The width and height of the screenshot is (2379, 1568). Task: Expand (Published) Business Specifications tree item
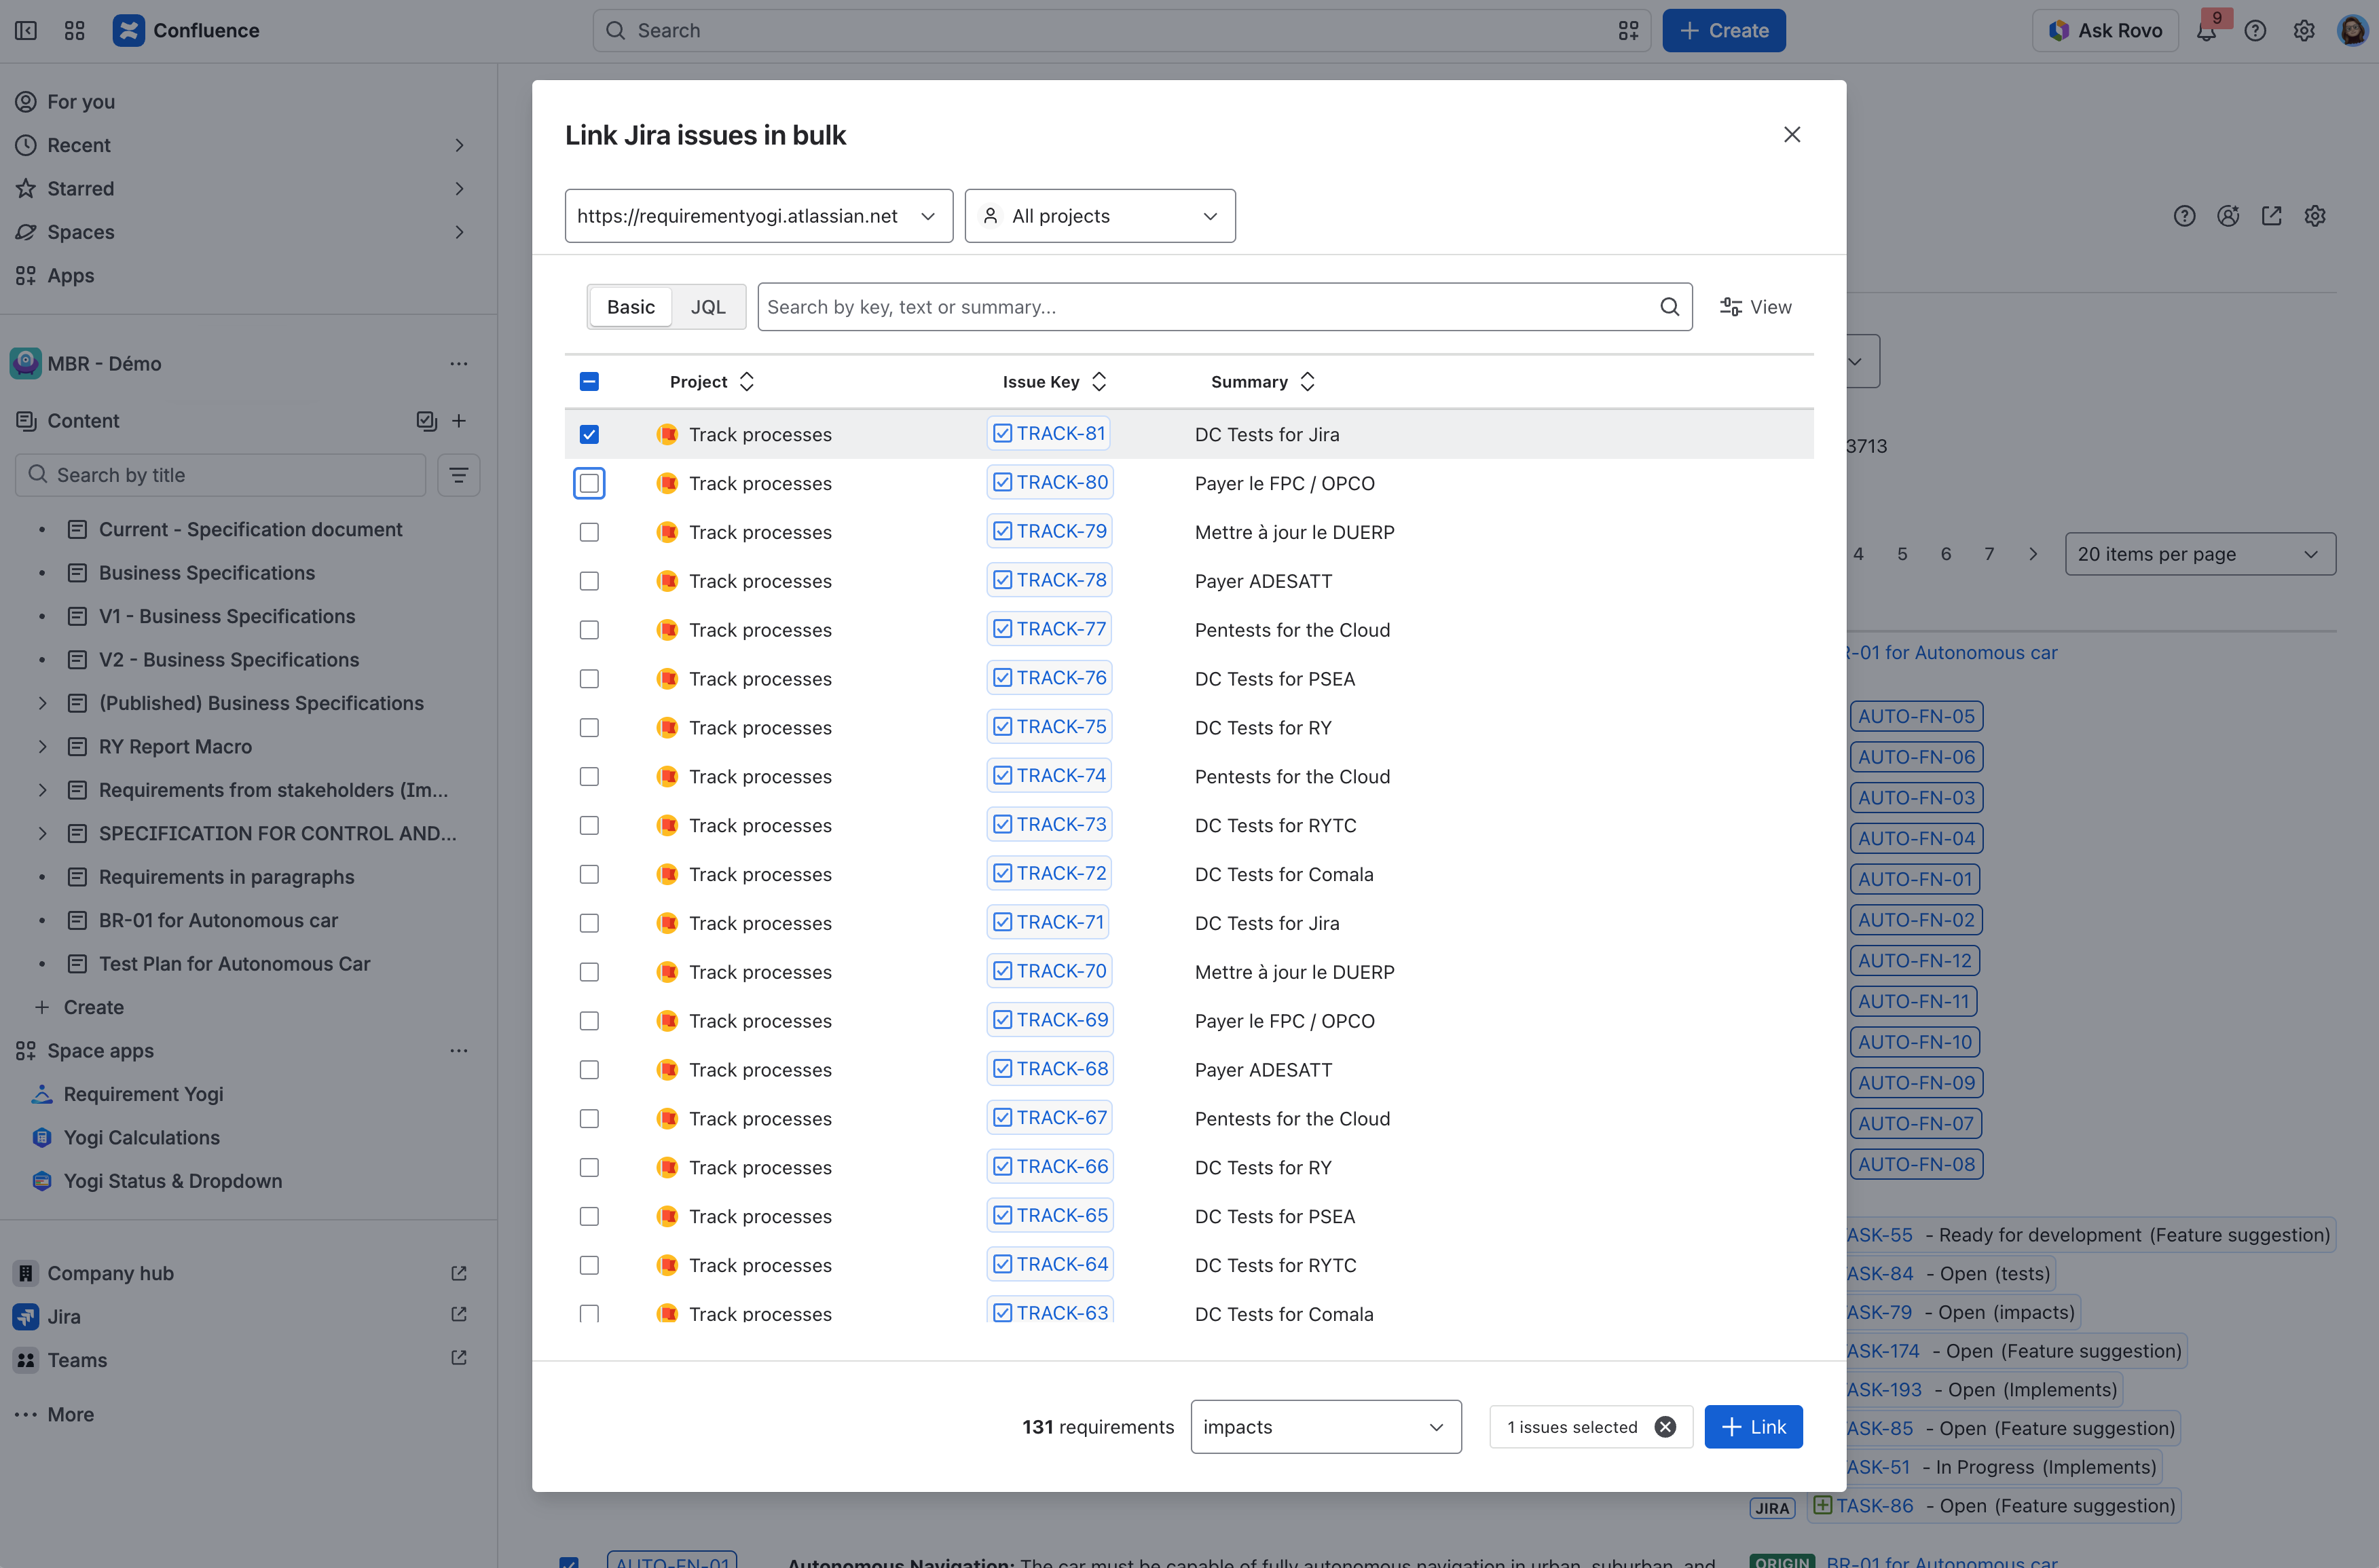click(42, 703)
